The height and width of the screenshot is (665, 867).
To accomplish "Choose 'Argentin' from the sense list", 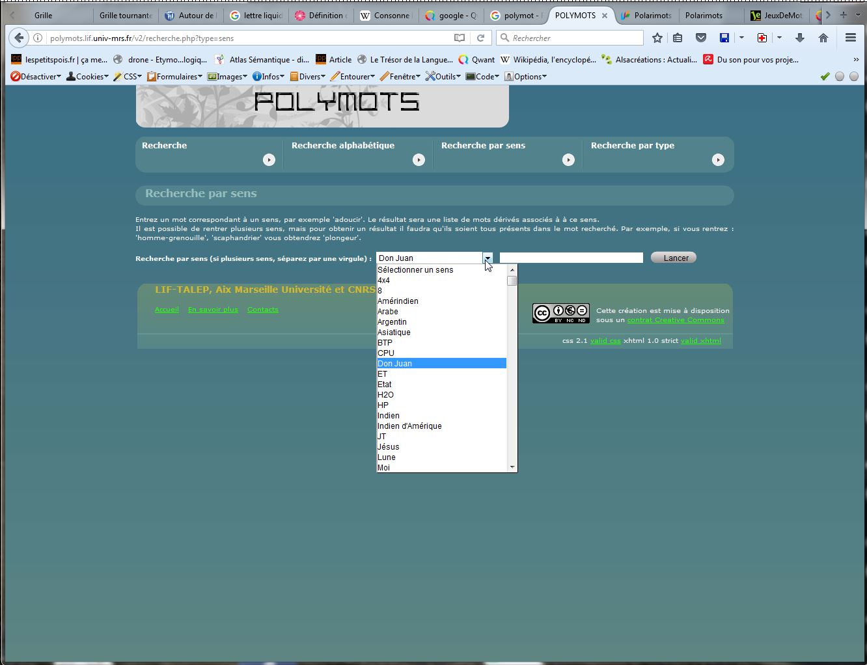I will click(x=442, y=322).
